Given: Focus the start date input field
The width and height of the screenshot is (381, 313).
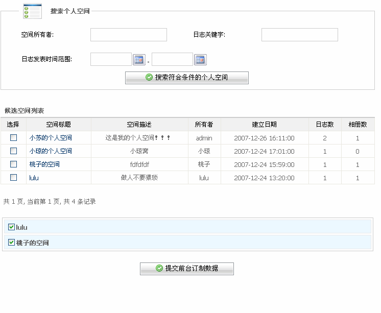Looking at the screenshot, I should pos(111,59).
